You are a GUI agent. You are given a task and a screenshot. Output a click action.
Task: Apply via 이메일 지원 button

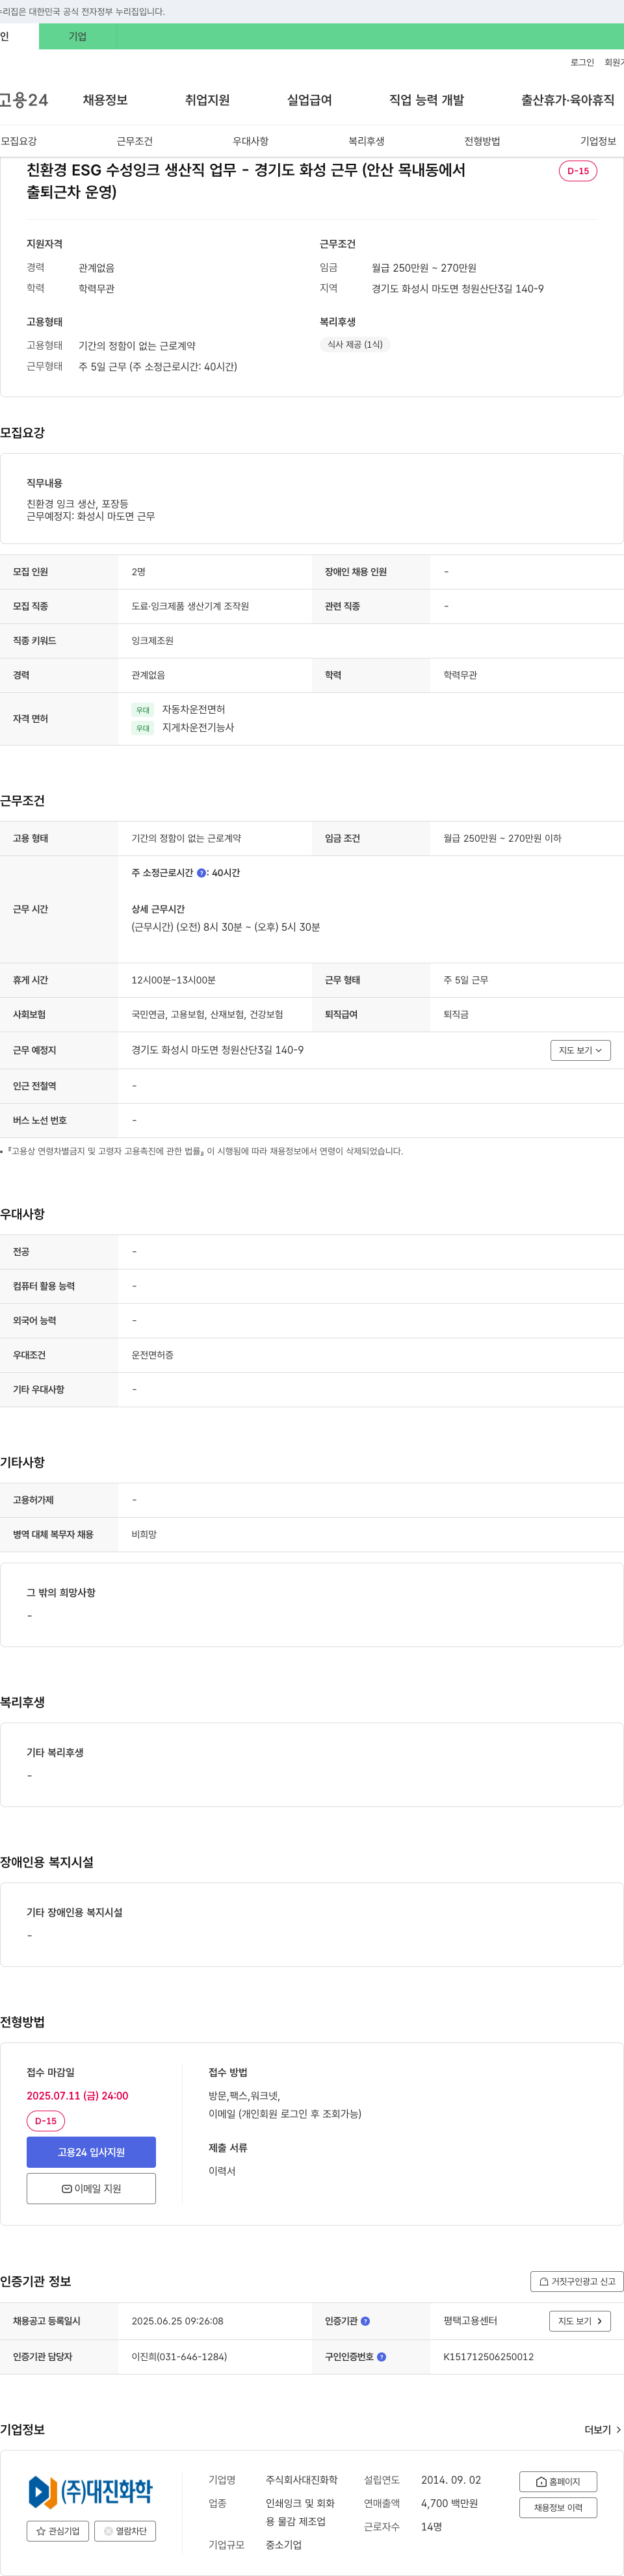(x=91, y=2188)
